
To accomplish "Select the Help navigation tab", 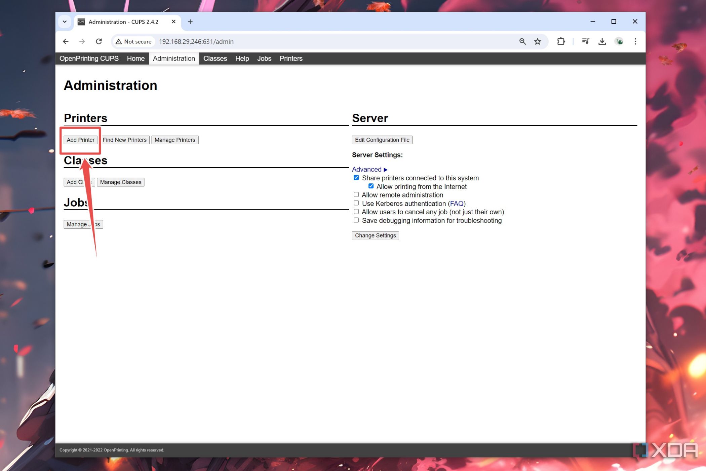I will click(x=242, y=58).
